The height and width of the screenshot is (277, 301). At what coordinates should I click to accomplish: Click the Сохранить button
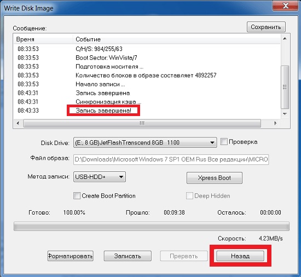pyautogui.click(x=266, y=27)
